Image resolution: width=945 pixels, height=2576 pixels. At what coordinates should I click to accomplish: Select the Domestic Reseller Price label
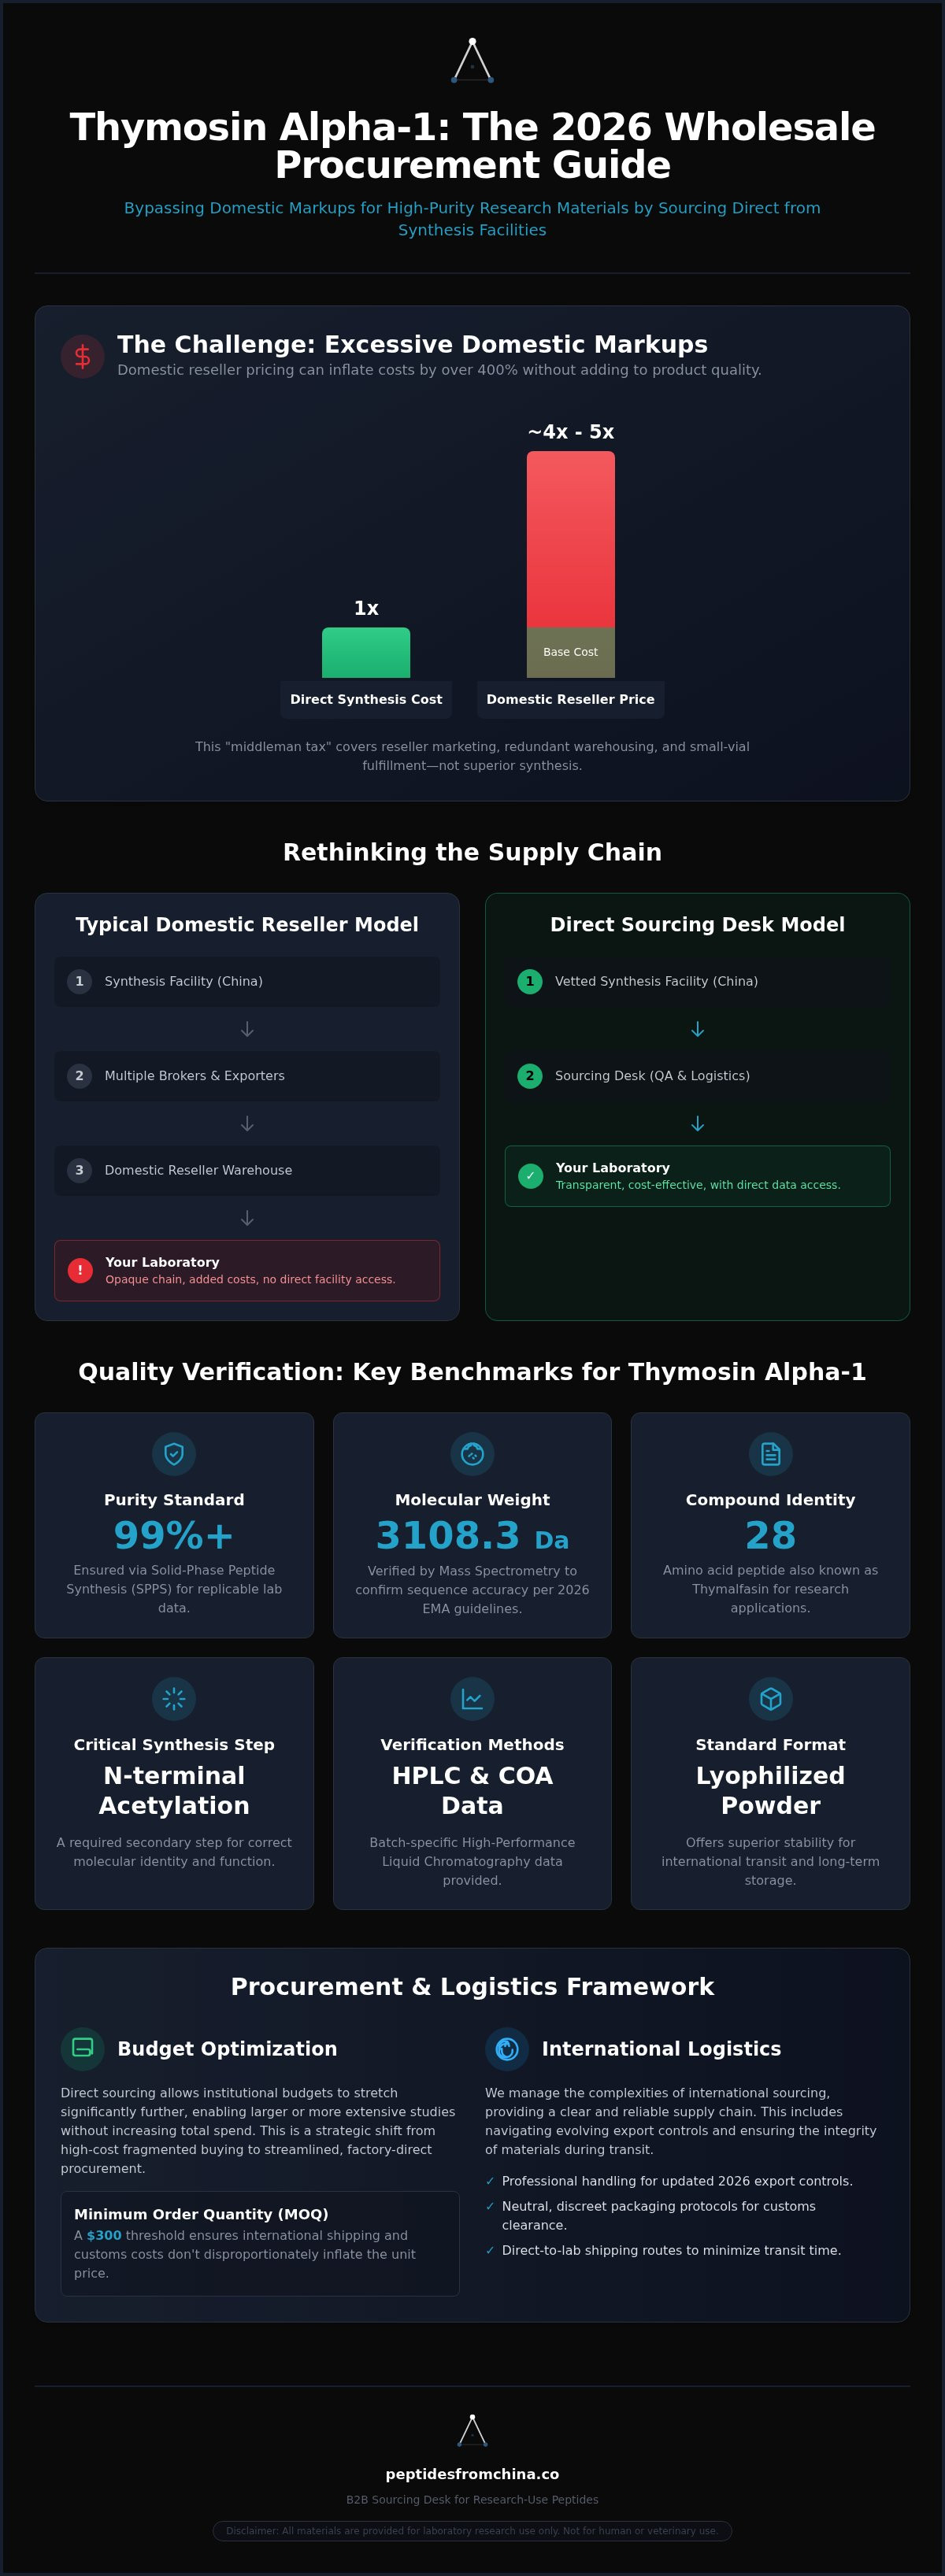click(570, 699)
